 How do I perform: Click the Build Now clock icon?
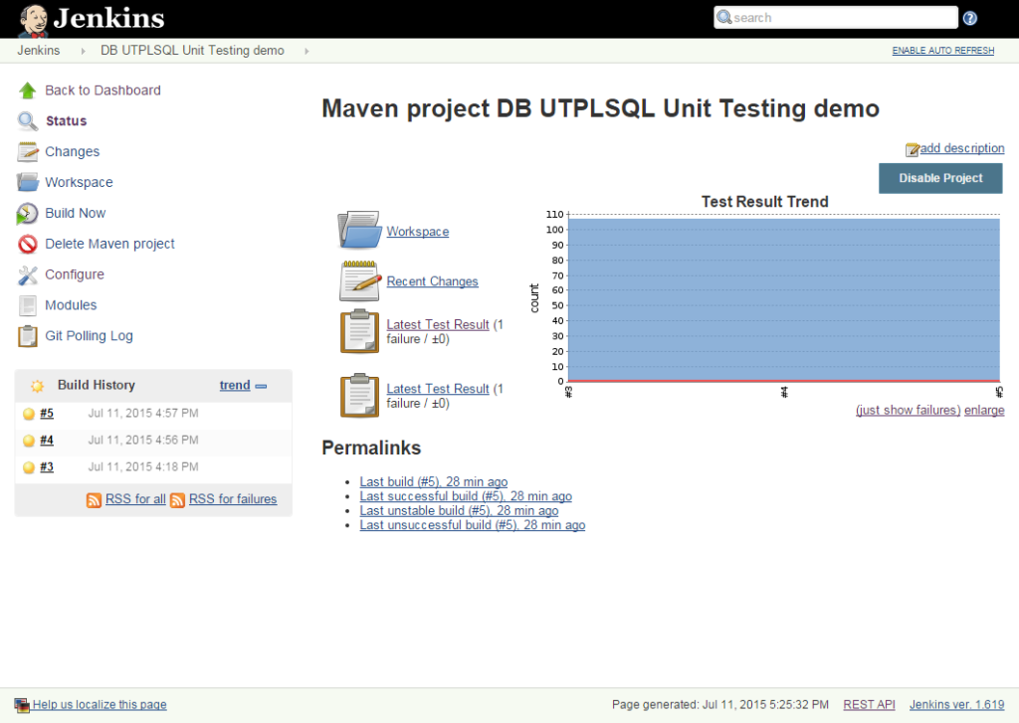click(27, 213)
